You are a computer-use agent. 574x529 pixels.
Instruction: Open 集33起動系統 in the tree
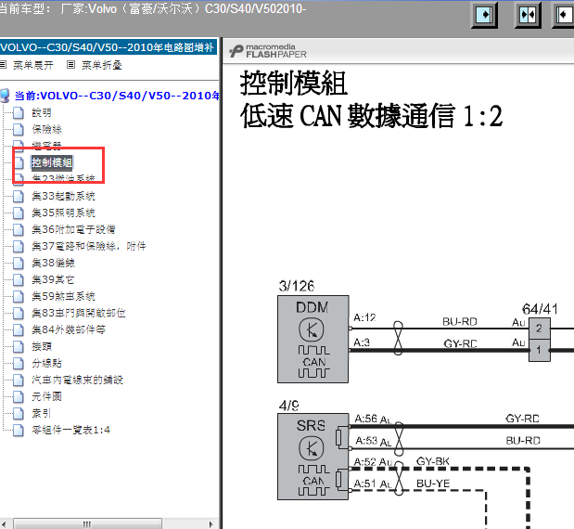[x=63, y=196]
